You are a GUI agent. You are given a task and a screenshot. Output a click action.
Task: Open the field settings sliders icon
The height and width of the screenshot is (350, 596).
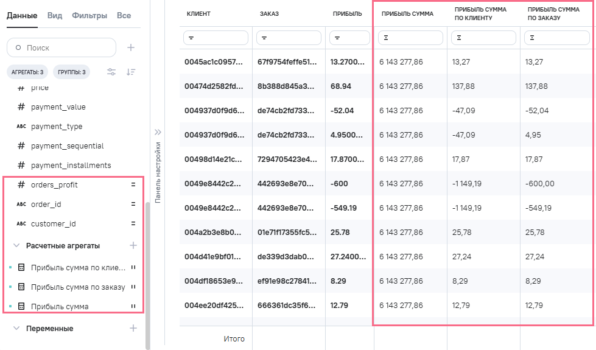111,72
